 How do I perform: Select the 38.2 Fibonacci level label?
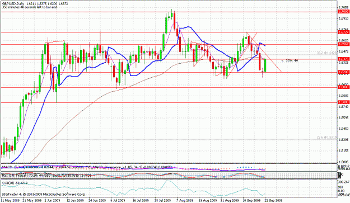point(327,53)
